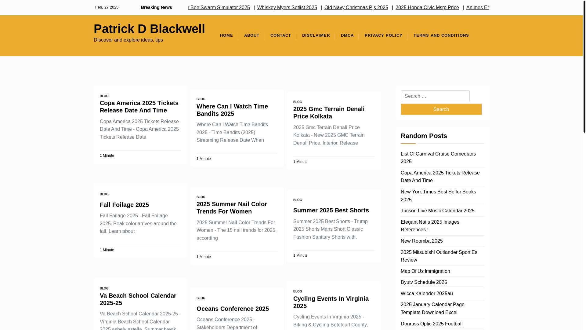Click 1 Minute read time under Fall Foilage
The image size is (586, 330).
coord(107,250)
